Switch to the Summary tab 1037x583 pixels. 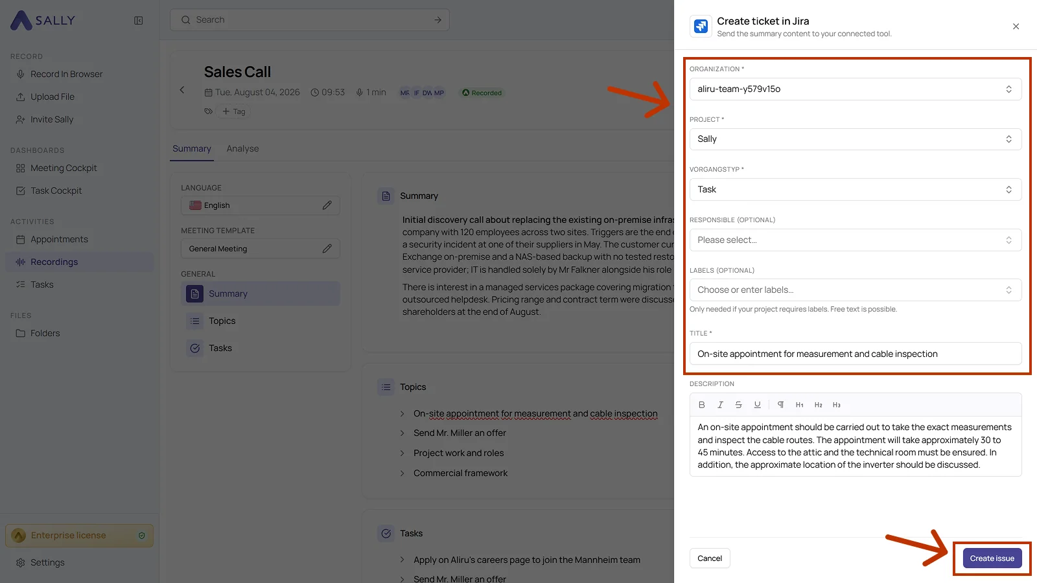tap(192, 148)
